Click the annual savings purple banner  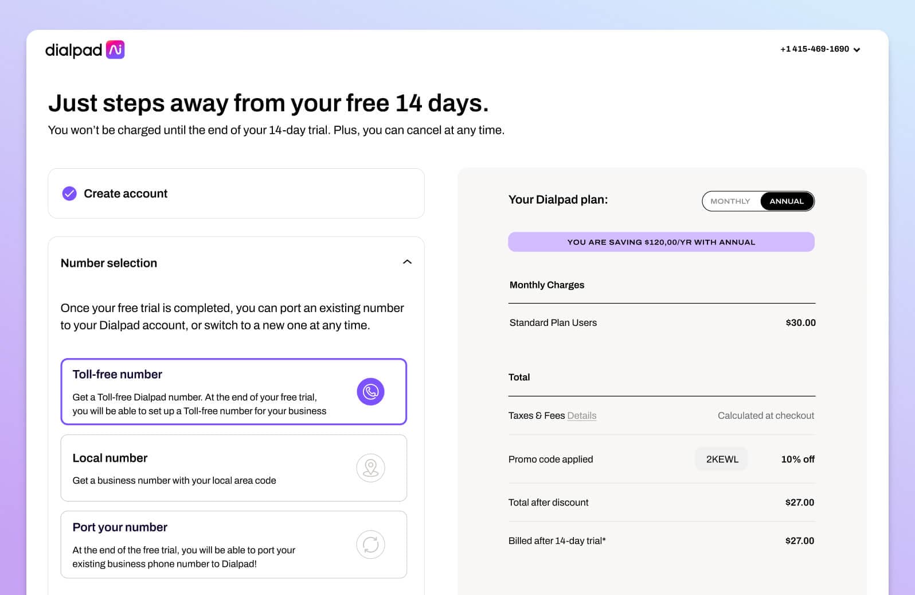click(661, 242)
